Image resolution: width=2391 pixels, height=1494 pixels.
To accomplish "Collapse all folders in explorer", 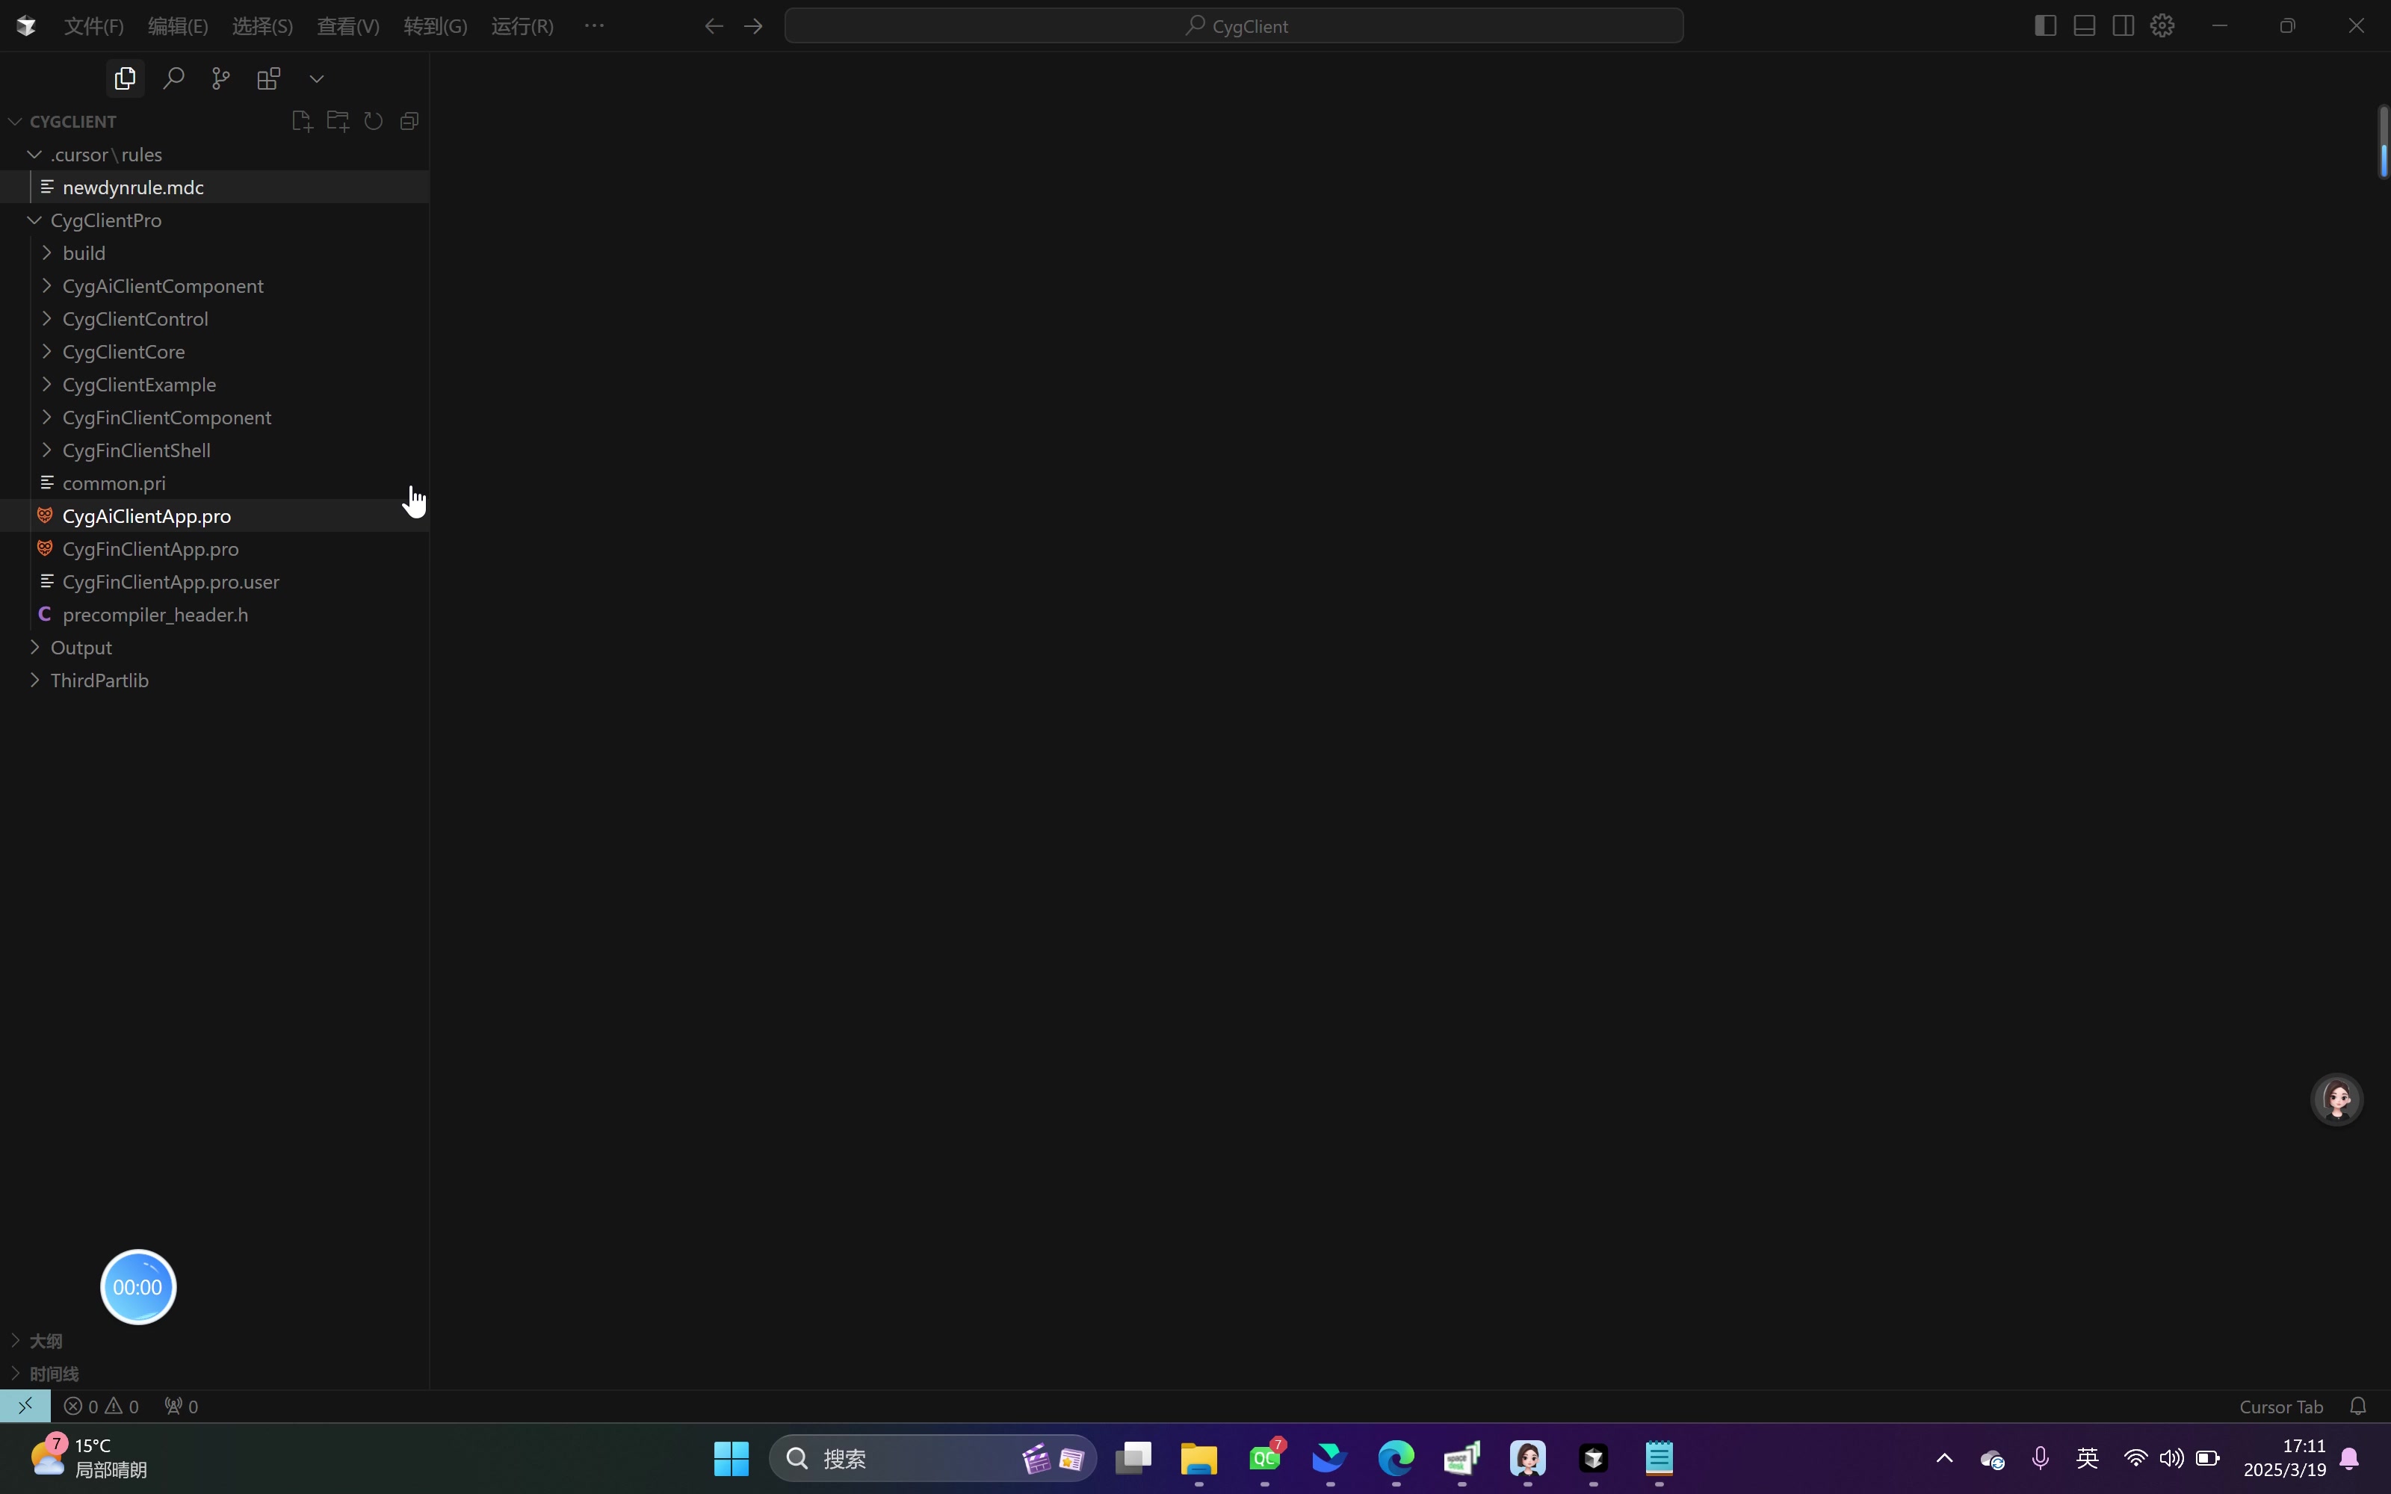I will click(x=409, y=120).
